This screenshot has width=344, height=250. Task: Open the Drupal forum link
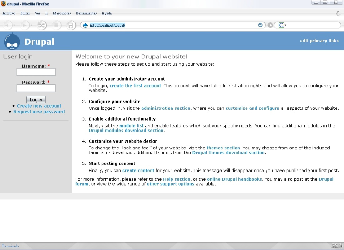326,179
